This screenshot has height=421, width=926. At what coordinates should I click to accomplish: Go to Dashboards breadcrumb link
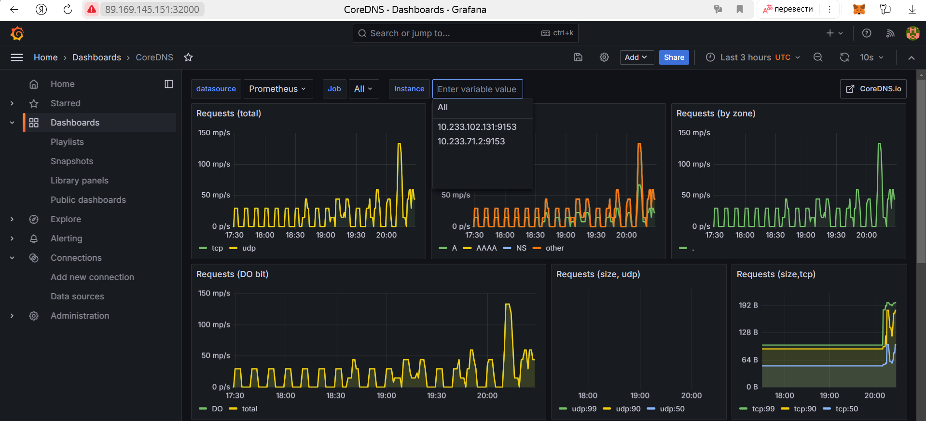click(97, 57)
